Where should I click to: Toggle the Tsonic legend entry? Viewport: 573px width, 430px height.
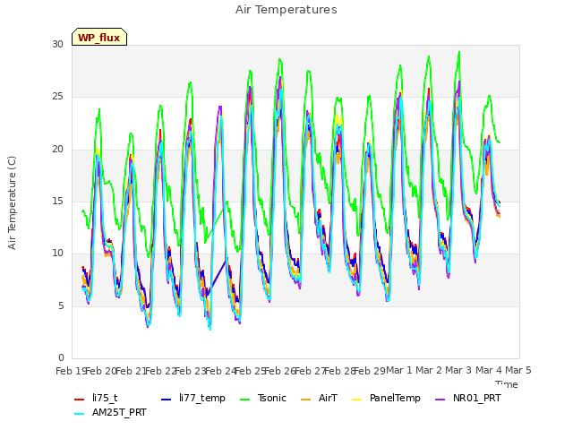click(263, 398)
